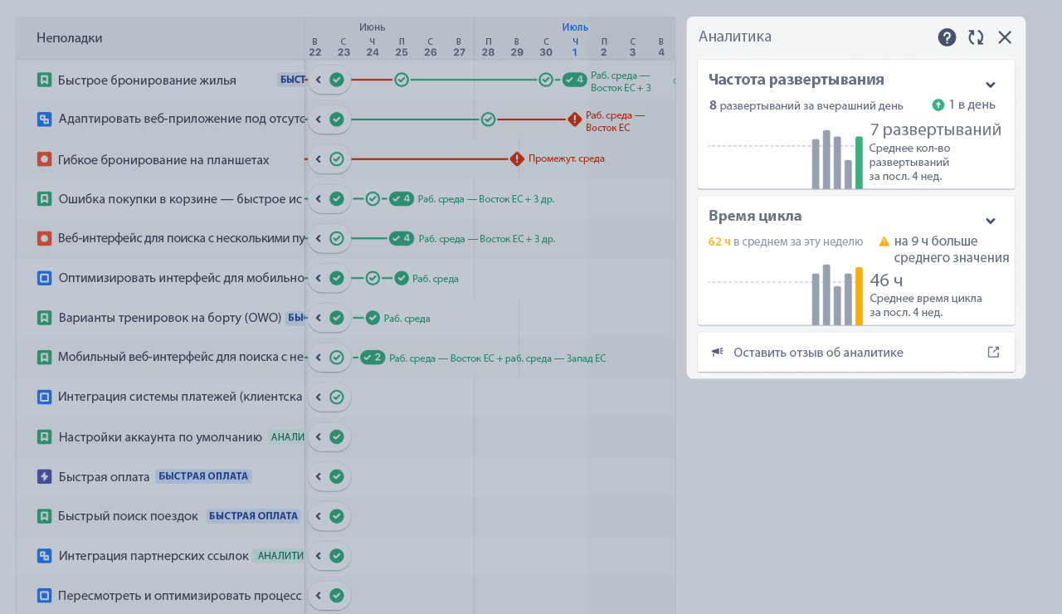Click the label "Раб. среда — Восток ЕС + 3 др."
1062x614 pixels.
tap(485, 199)
